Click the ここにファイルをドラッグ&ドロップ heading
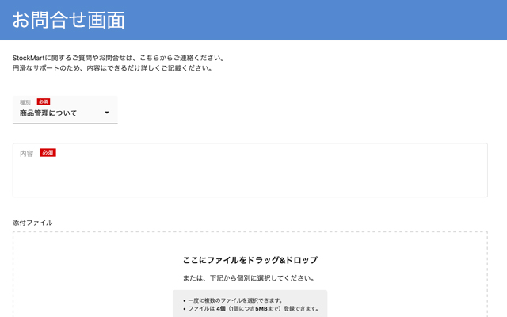 [x=250, y=260]
